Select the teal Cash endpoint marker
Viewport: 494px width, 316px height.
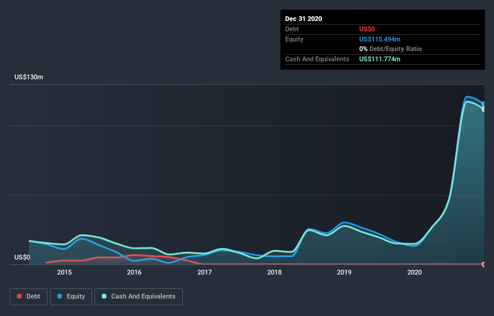[x=484, y=109]
